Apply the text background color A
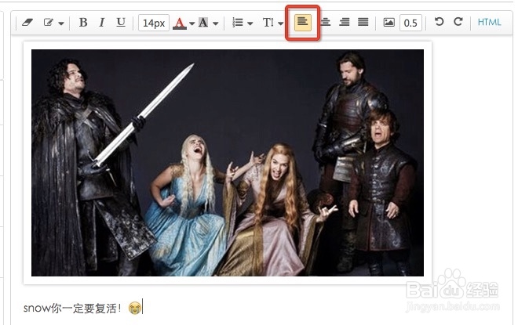 [x=203, y=23]
